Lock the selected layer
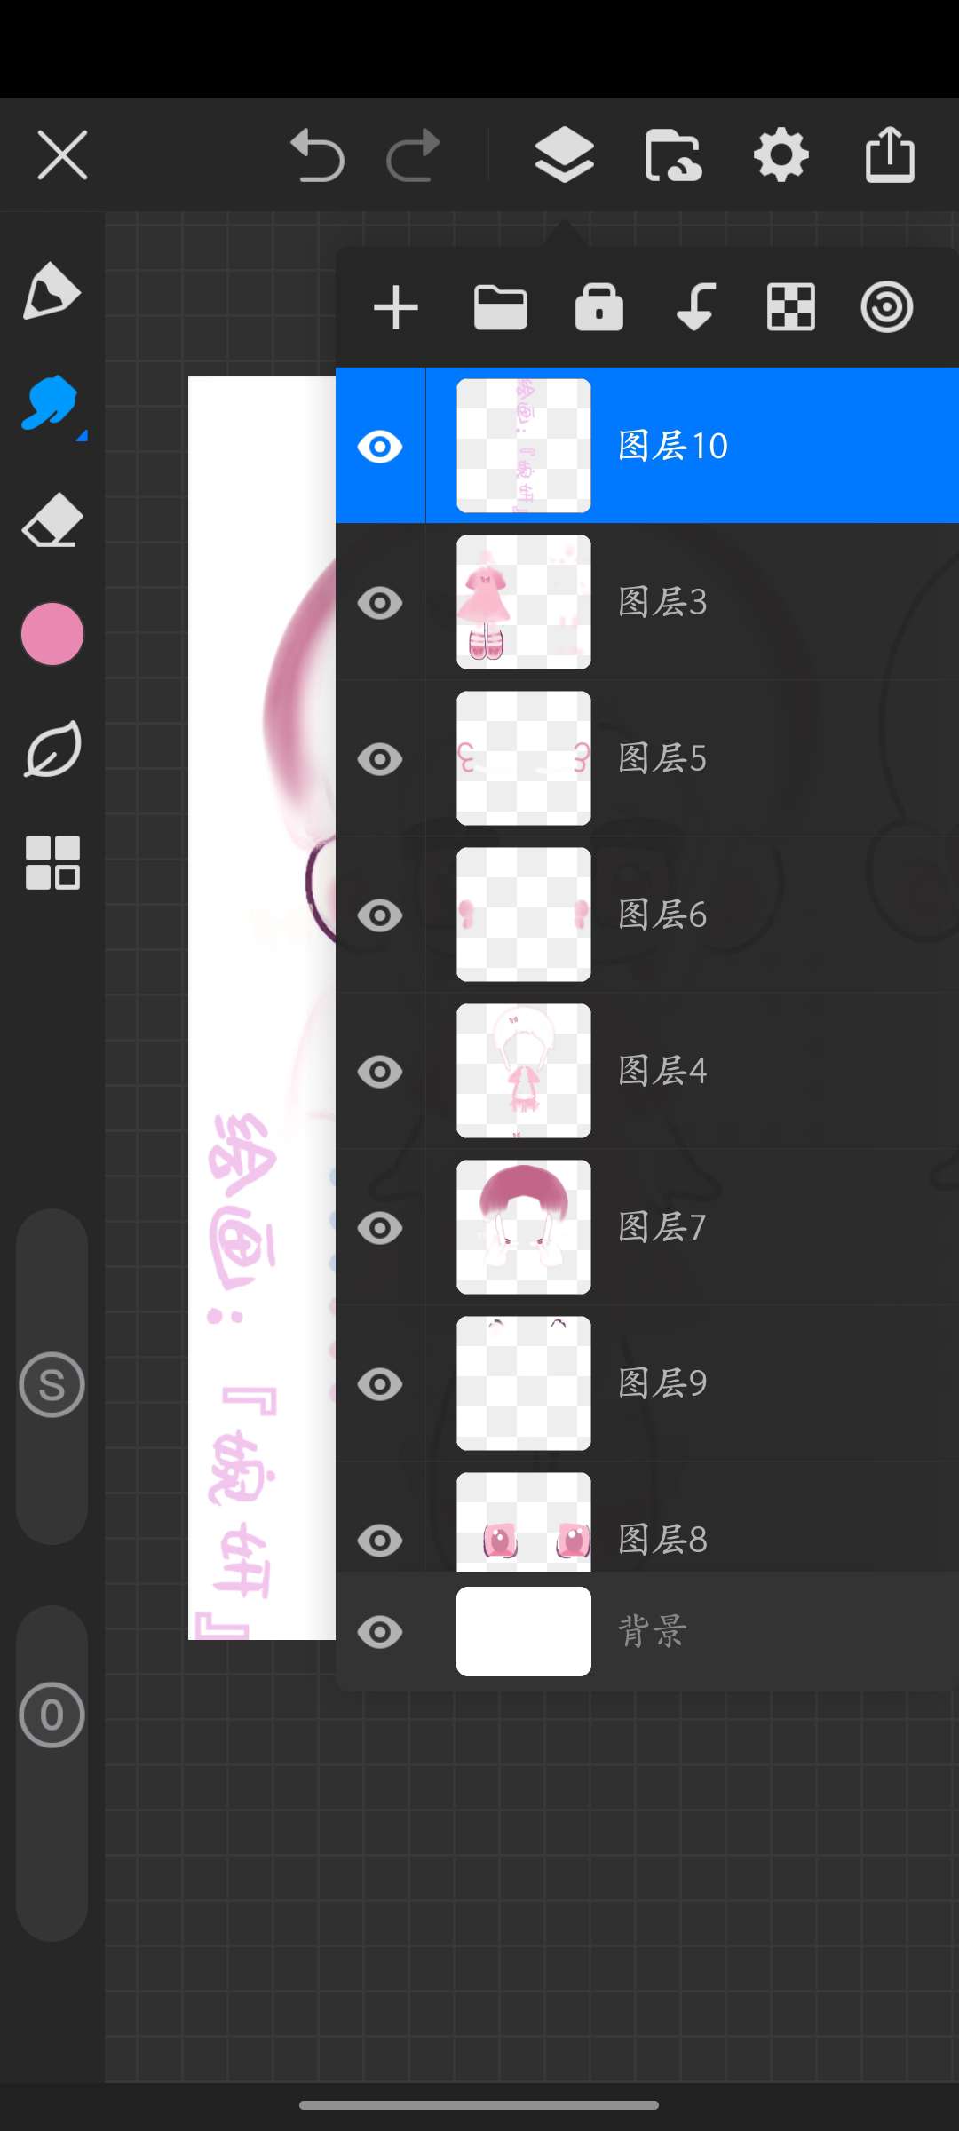This screenshot has width=959, height=2131. (599, 307)
